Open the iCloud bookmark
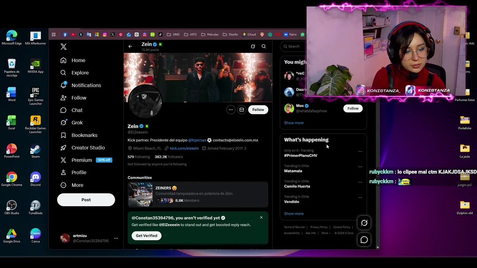This screenshot has width=477, height=268. tap(249, 35)
